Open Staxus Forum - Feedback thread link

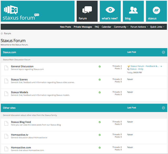(x=145, y=66)
